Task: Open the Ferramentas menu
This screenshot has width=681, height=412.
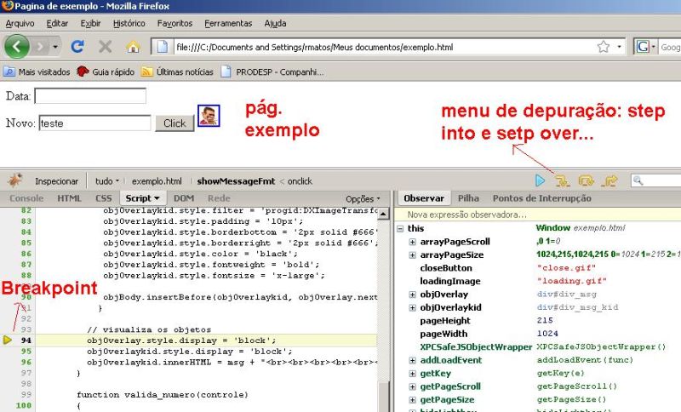Action: (x=228, y=24)
